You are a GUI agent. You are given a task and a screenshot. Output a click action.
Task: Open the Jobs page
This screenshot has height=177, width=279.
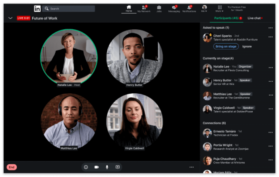(159, 9)
